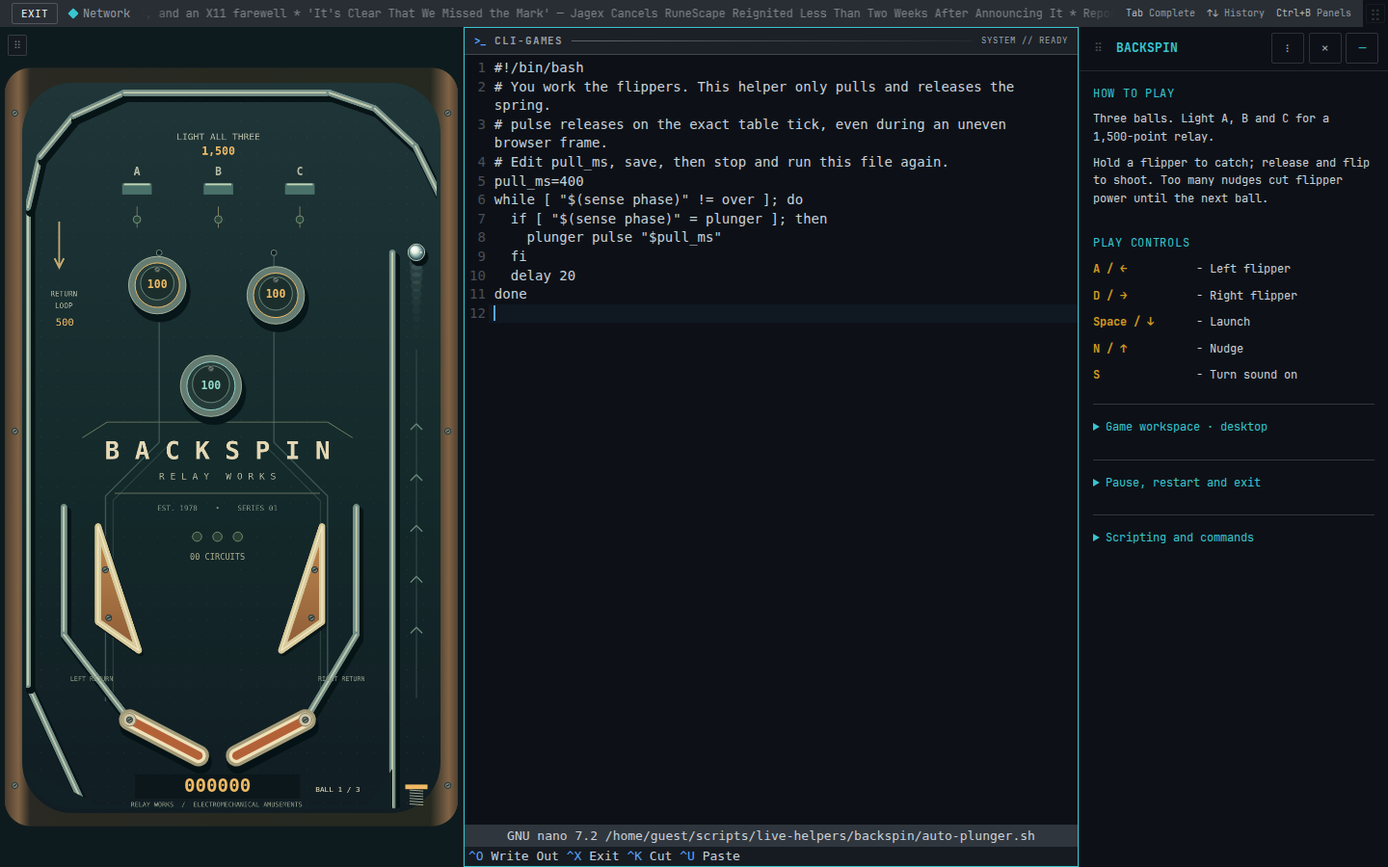Click the left flipper on the table
The width and height of the screenshot is (1388, 867).
[164, 736]
